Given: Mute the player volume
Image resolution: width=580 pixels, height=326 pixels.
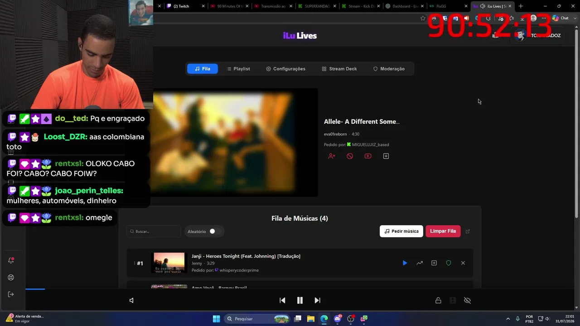Looking at the screenshot, I should [131, 300].
